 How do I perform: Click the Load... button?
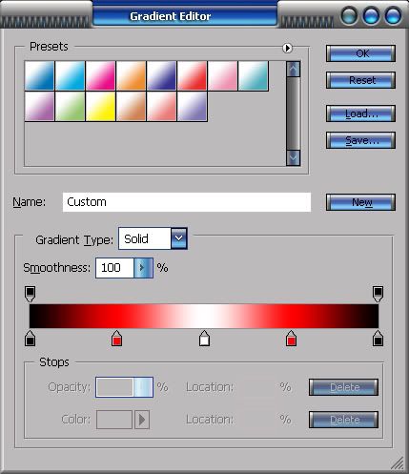(360, 113)
